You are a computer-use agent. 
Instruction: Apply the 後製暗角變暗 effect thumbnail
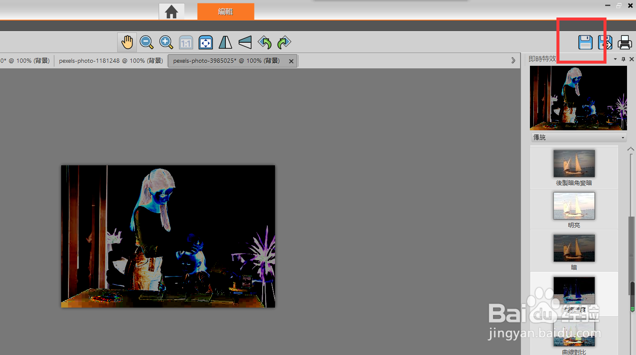click(574, 163)
